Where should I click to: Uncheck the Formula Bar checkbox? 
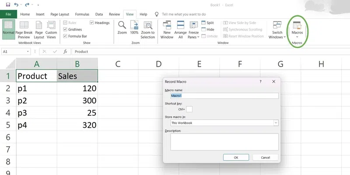(65, 36)
